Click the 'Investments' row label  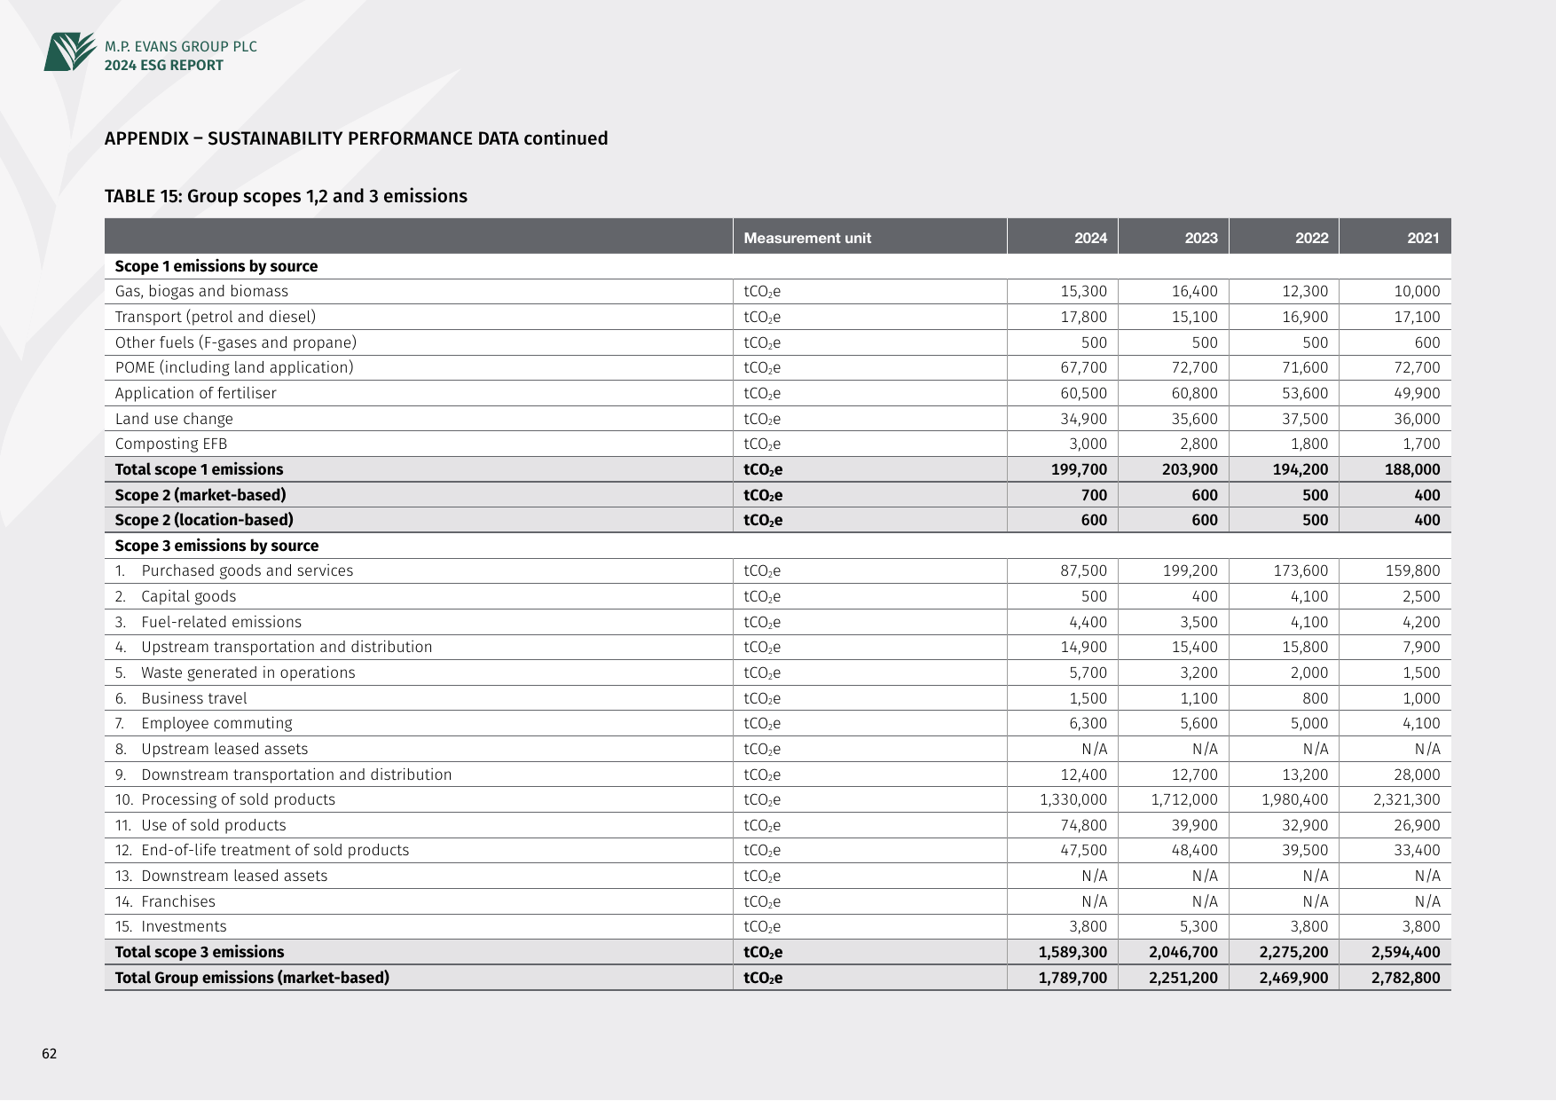point(184,926)
